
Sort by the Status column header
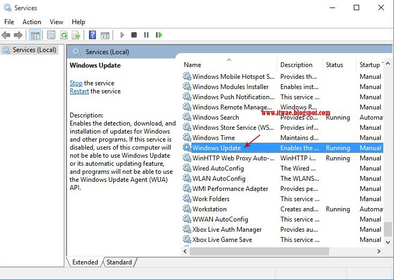339,65
